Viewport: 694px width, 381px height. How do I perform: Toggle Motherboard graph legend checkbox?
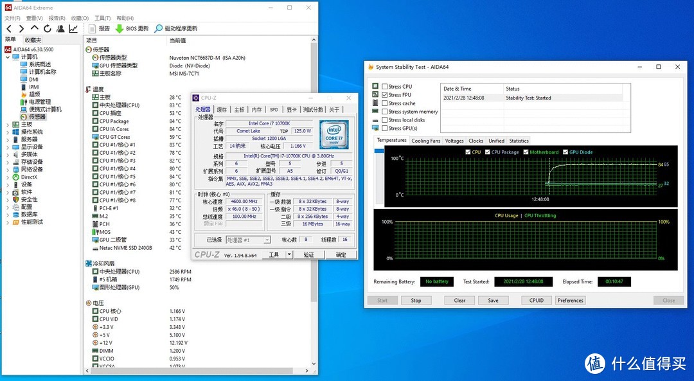[526, 152]
